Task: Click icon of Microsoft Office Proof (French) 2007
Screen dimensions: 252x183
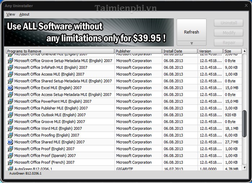Action: point(10,163)
